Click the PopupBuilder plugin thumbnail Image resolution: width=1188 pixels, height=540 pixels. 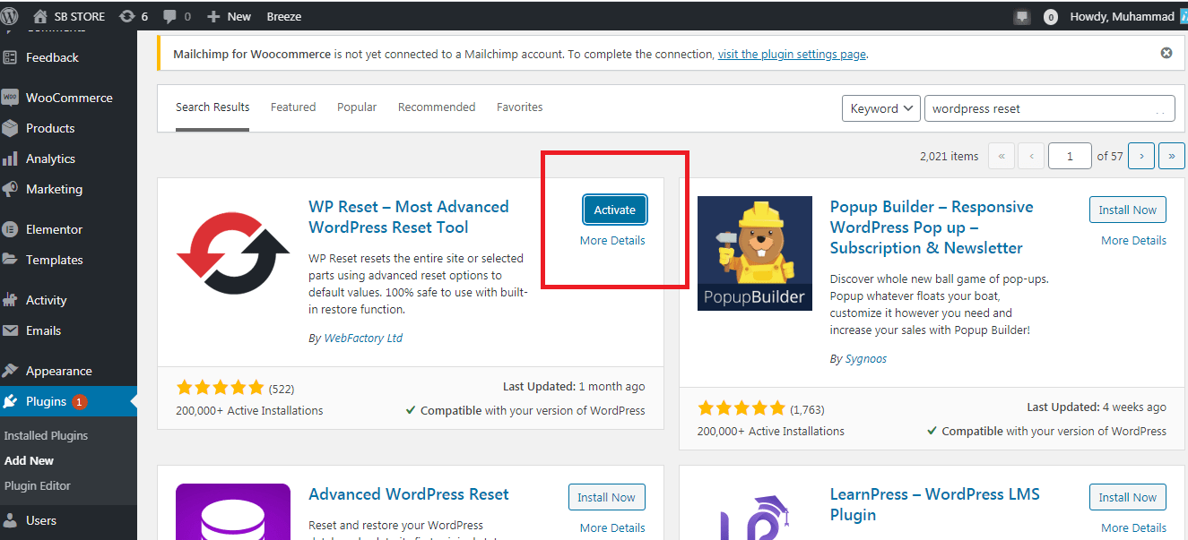(x=755, y=253)
